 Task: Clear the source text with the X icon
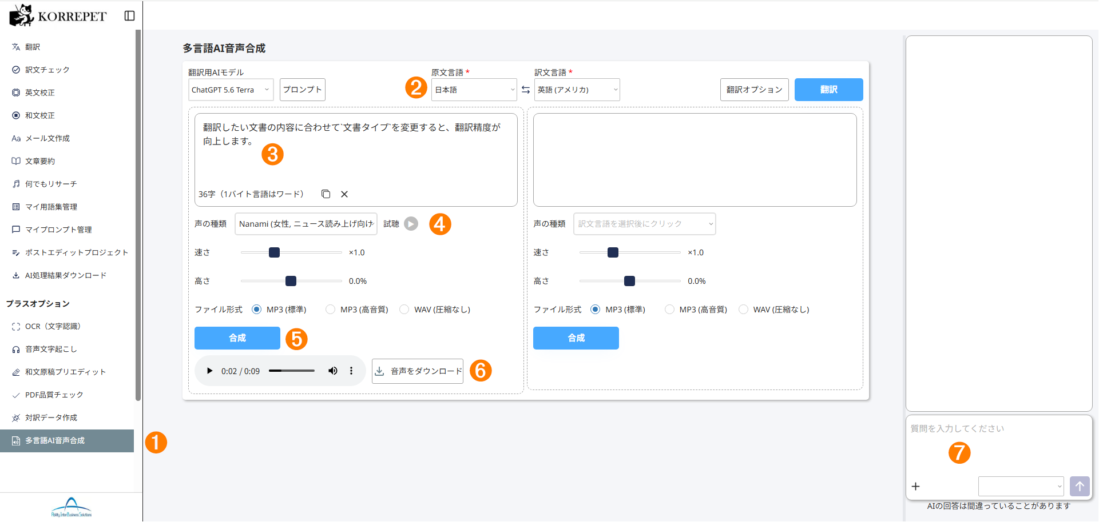[344, 194]
